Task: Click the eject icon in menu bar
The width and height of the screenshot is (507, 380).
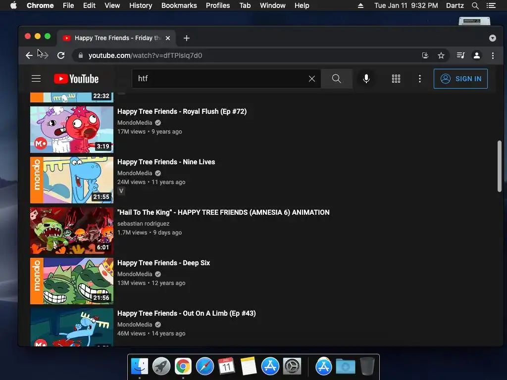Action: pyautogui.click(x=360, y=5)
